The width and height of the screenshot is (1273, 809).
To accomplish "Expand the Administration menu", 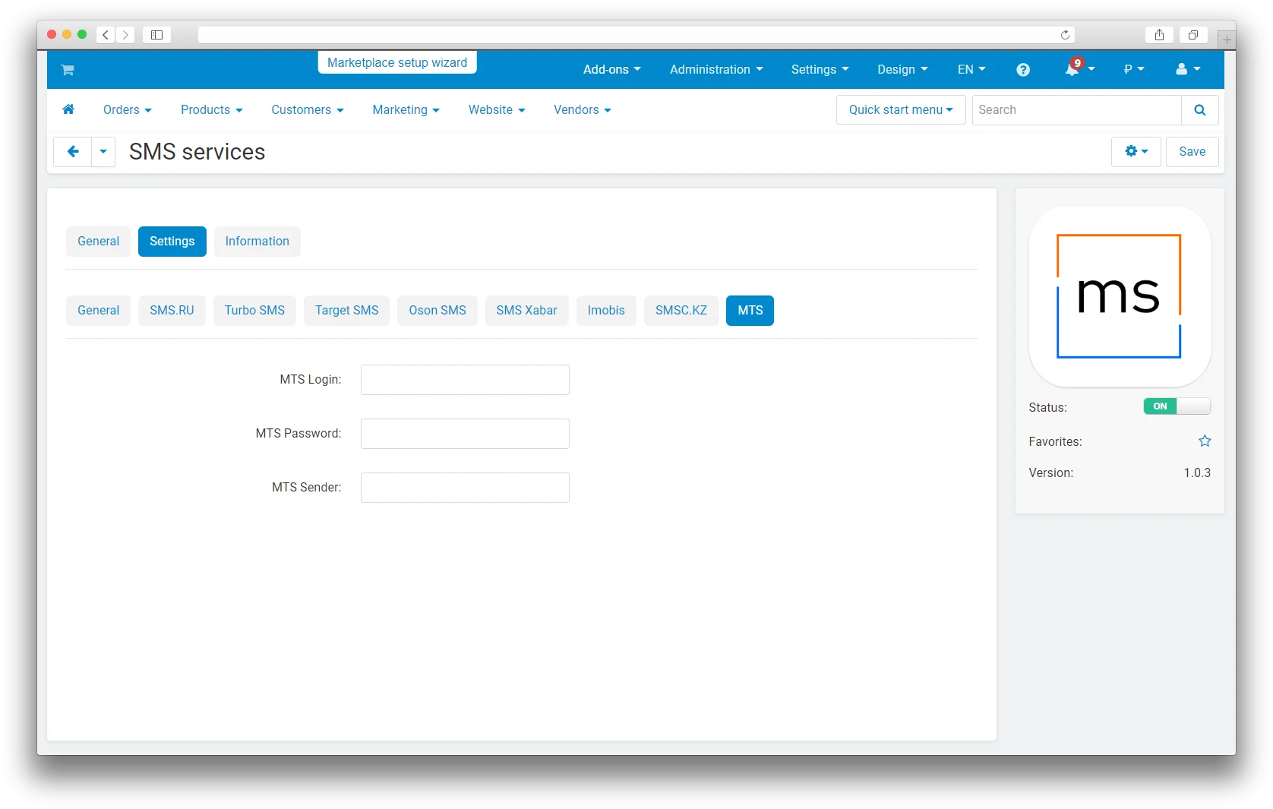I will pyautogui.click(x=716, y=70).
